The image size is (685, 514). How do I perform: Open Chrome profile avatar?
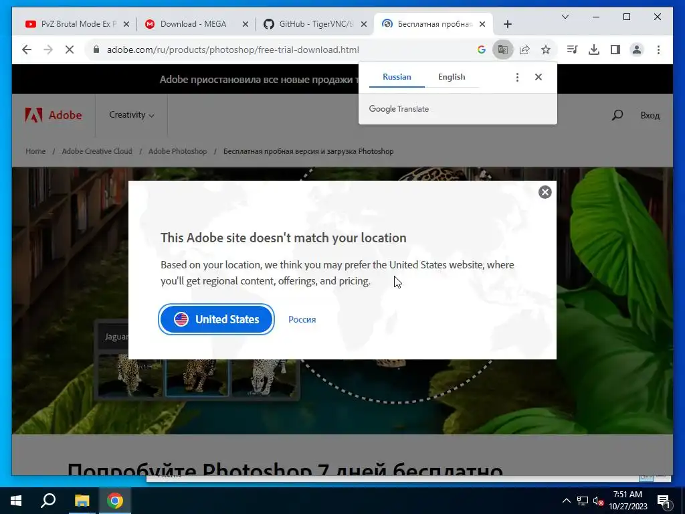637,50
